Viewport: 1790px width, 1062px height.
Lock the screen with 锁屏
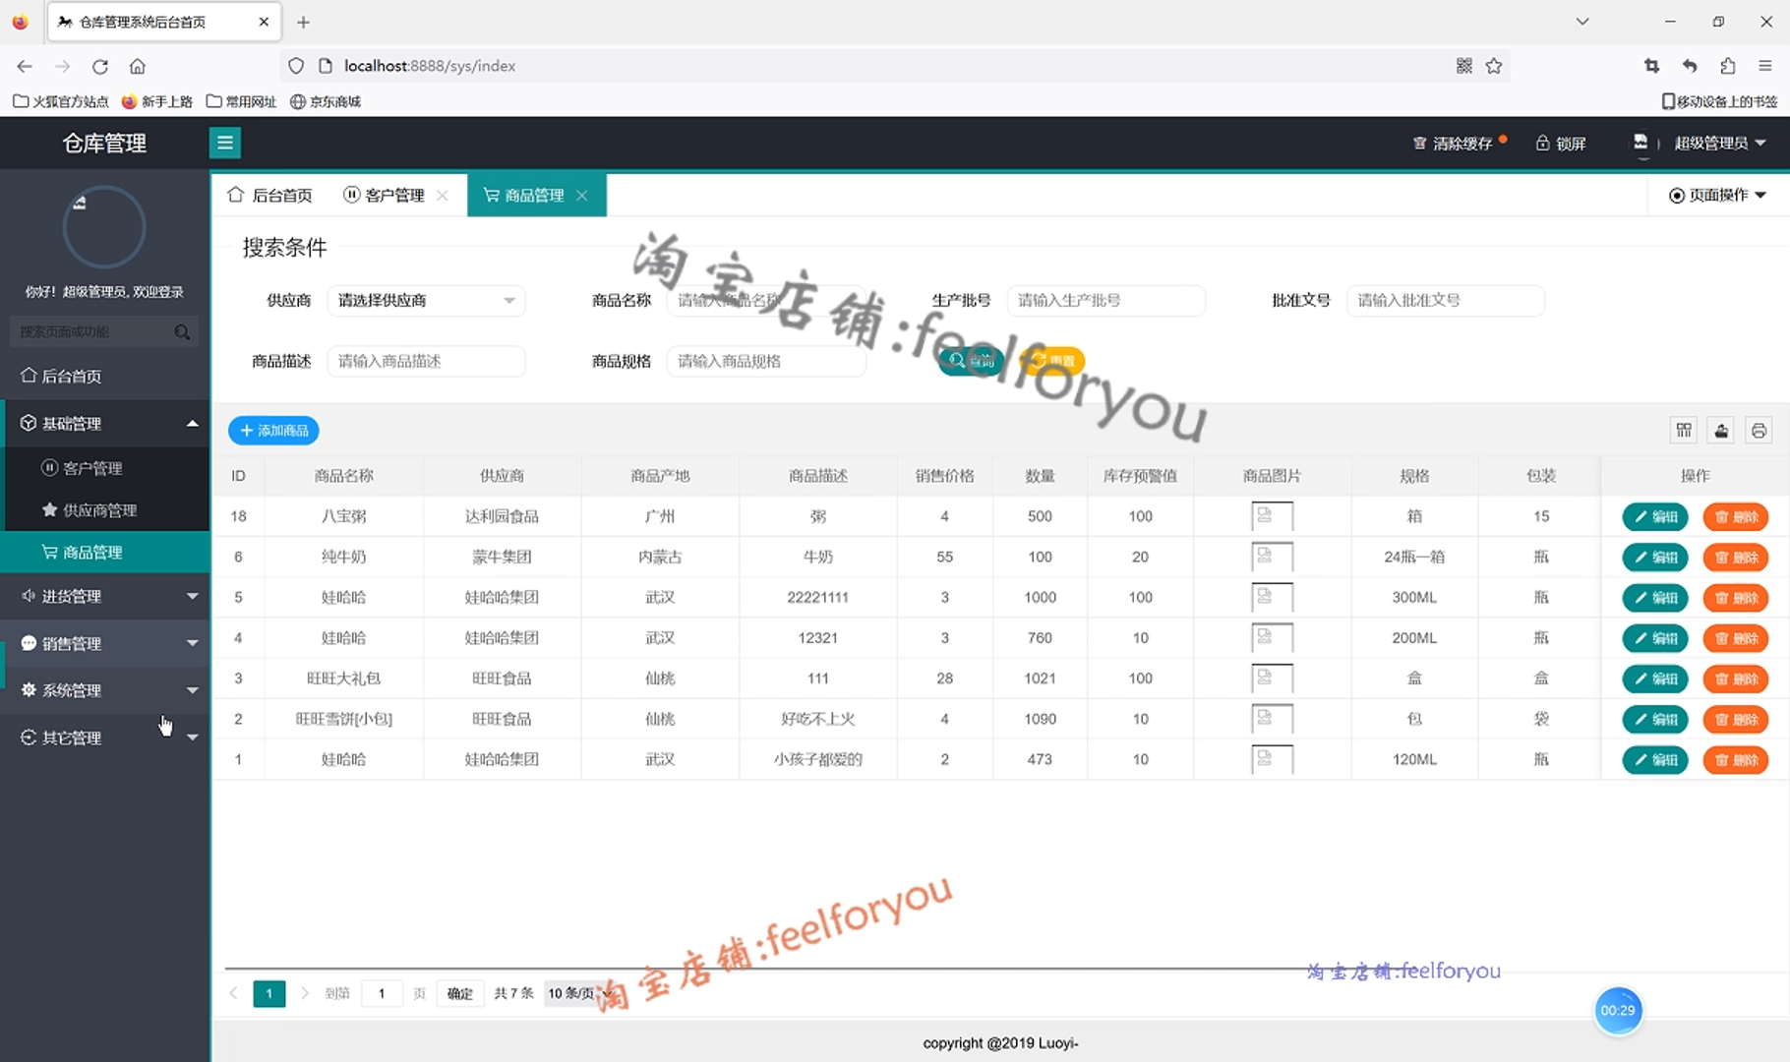coord(1560,144)
